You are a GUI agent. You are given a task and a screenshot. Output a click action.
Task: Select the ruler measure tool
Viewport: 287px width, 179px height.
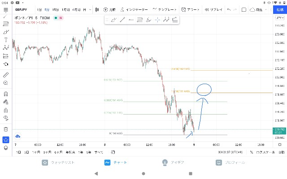(x=6, y=75)
